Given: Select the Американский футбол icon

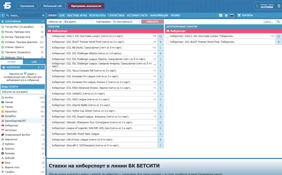Looking at the screenshot, I should (3, 135).
